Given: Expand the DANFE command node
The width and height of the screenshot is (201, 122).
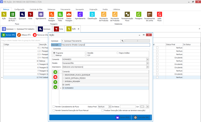Looking at the screenshot, I should point(63,85).
